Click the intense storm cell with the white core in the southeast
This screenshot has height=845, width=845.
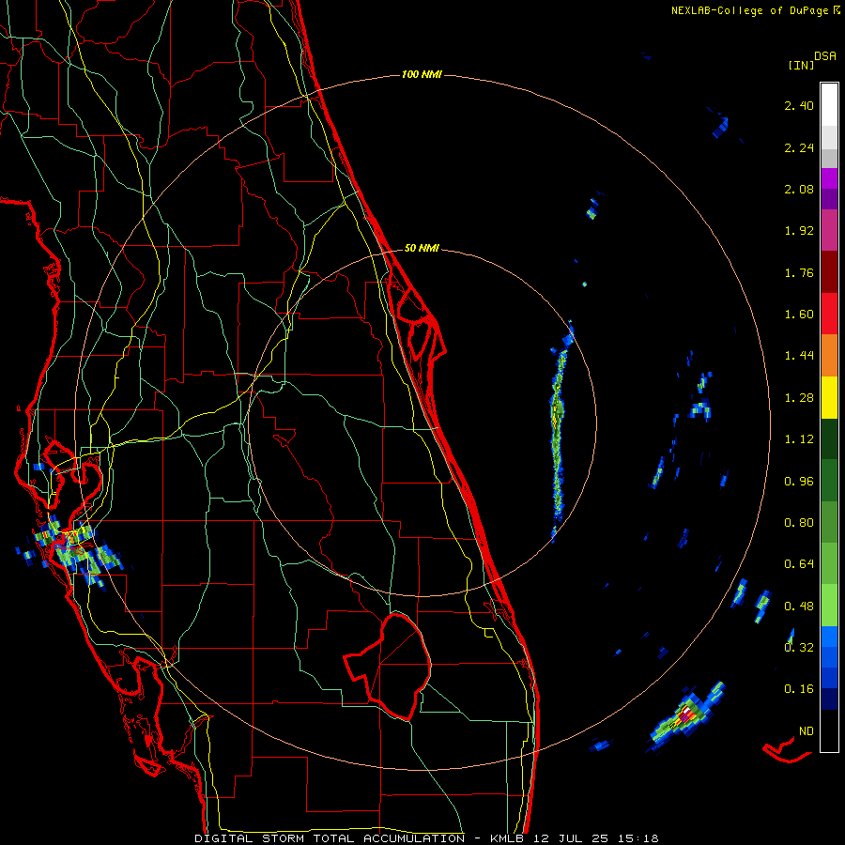click(685, 716)
